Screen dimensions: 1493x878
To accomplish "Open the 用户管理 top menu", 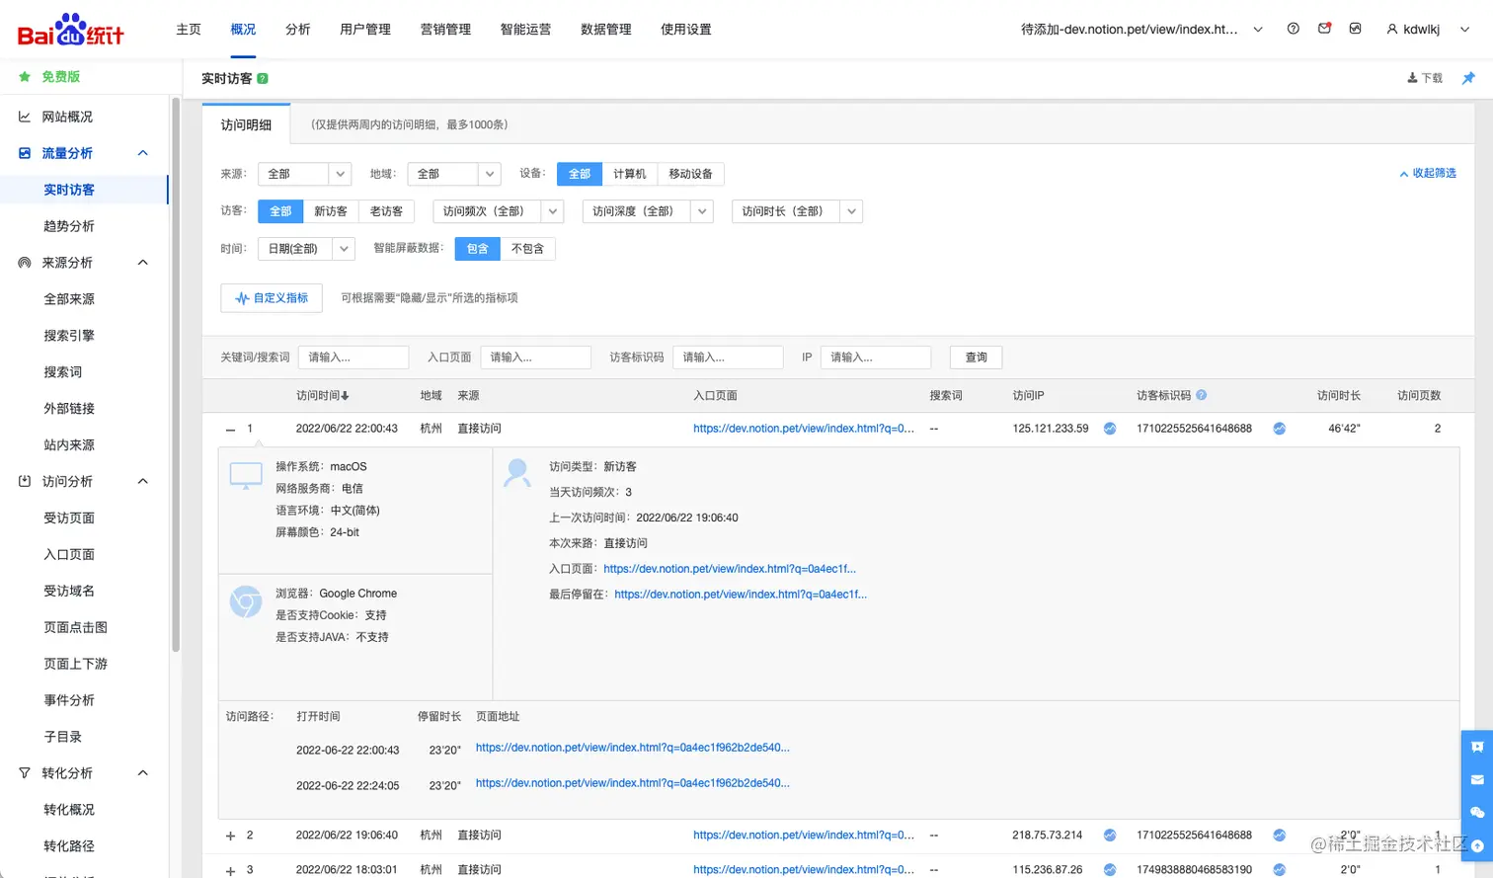I will 365,30.
